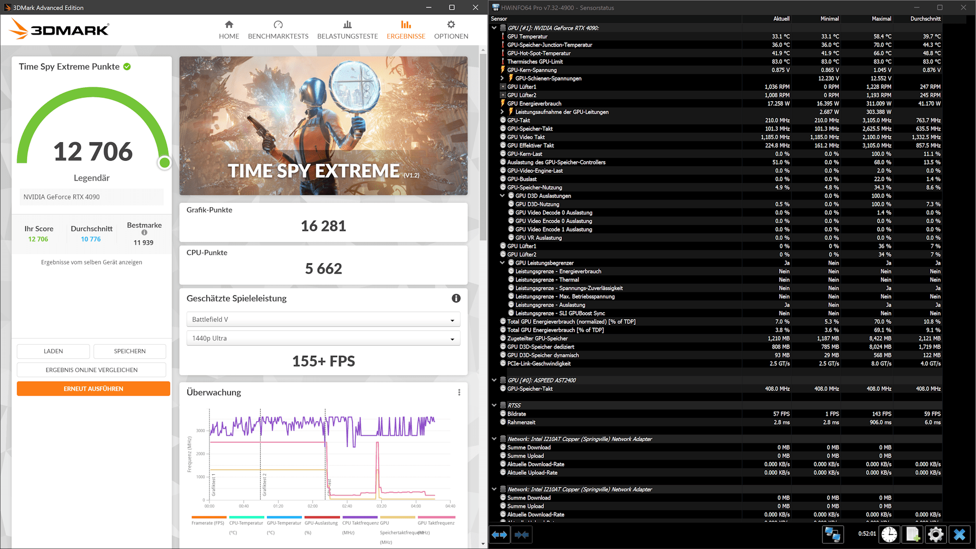The width and height of the screenshot is (976, 549).
Task: Switch to the BENCHMARKTESTS tab
Action: click(x=278, y=30)
